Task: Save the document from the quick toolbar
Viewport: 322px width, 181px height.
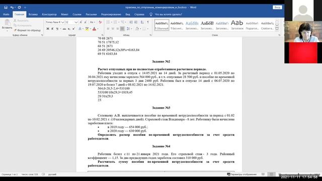Action: pos(6,8)
